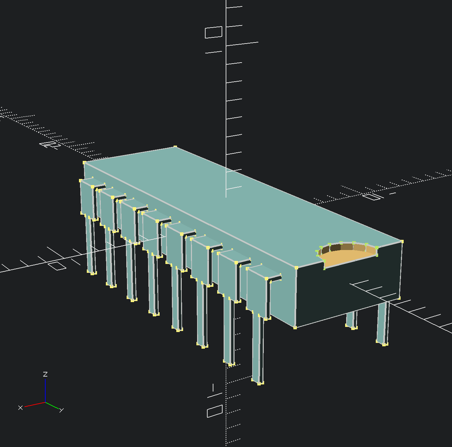Click the top vertex where the end face meets the pin side
452x447 pixels.
(296, 268)
